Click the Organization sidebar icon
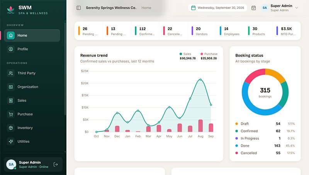The width and height of the screenshot is (309, 175). click(x=11, y=87)
